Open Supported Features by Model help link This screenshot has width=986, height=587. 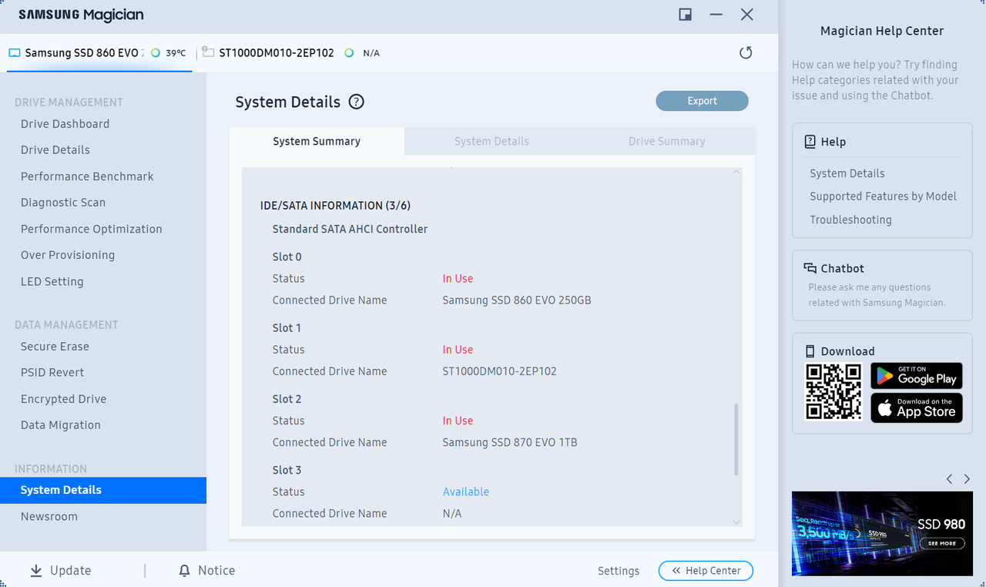[x=883, y=196]
